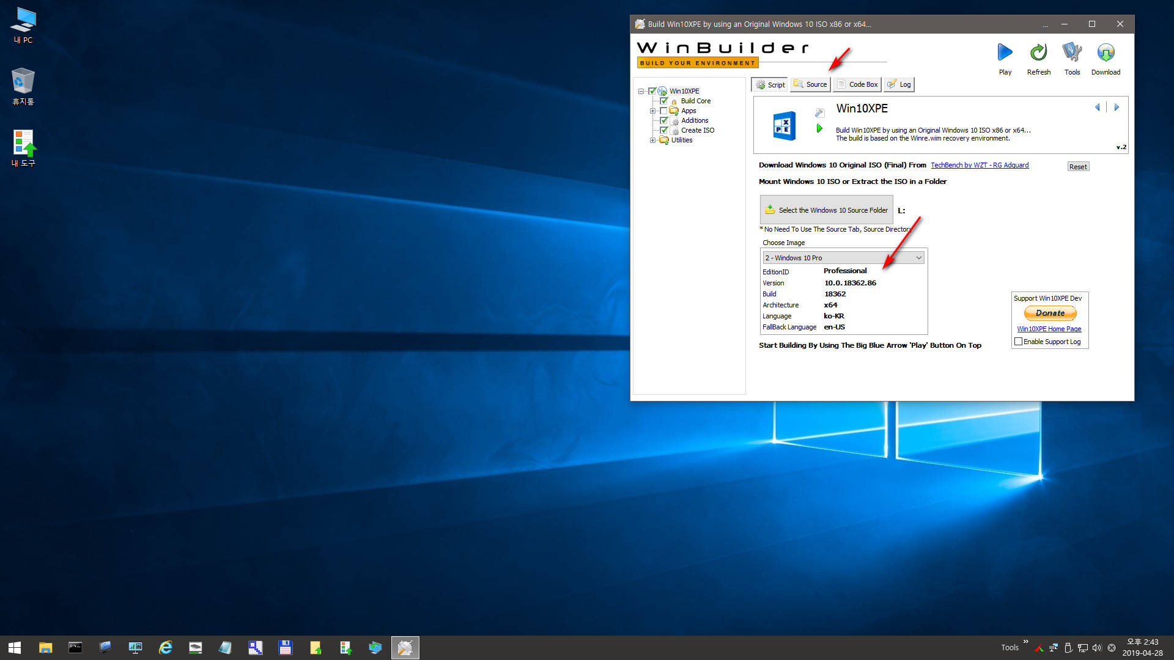
Task: Switch to the Source tab
Action: click(810, 84)
